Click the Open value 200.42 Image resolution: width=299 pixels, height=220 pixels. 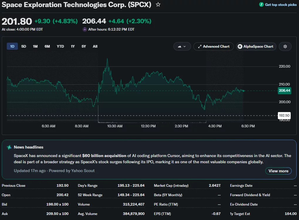tap(62, 195)
